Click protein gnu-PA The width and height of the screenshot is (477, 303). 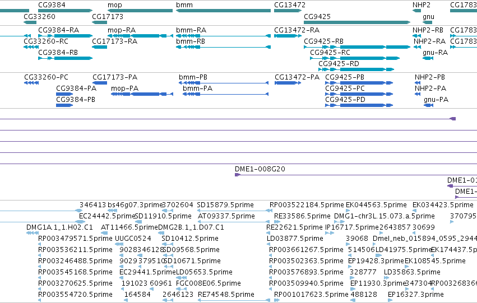(428, 105)
